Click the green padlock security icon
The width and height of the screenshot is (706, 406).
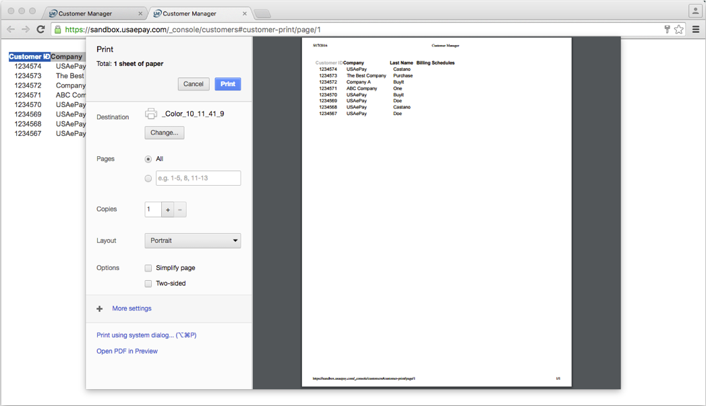[58, 30]
